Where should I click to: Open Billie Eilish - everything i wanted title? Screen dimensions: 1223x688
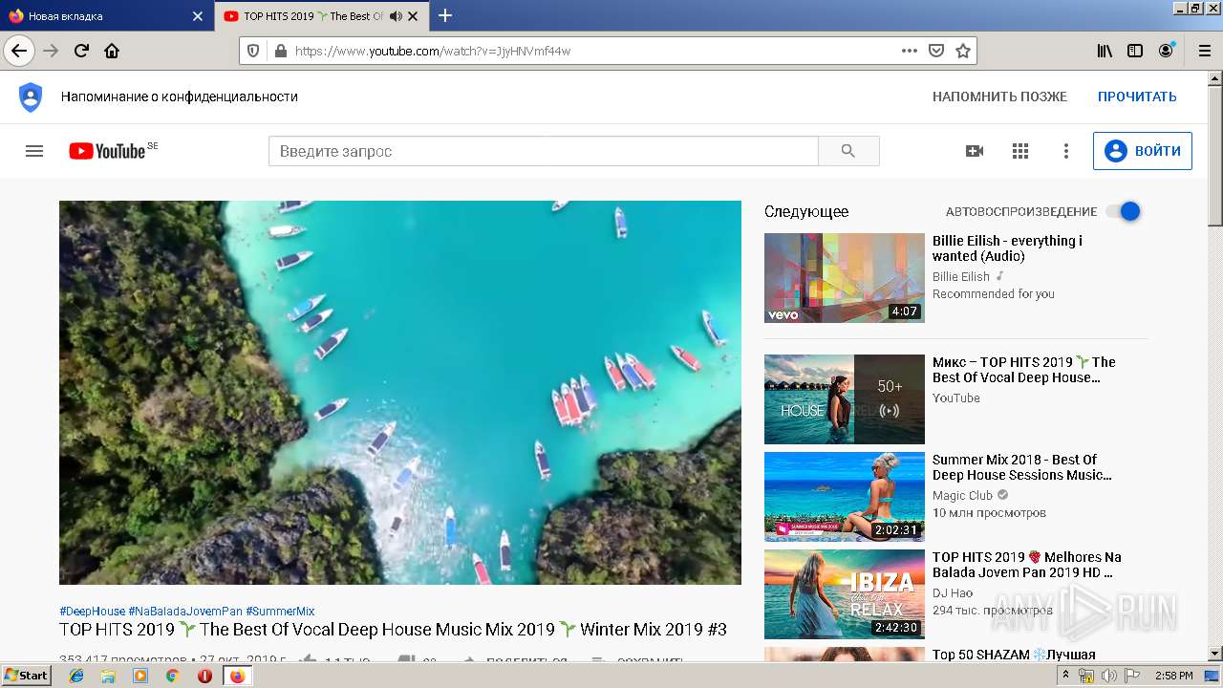point(1007,248)
